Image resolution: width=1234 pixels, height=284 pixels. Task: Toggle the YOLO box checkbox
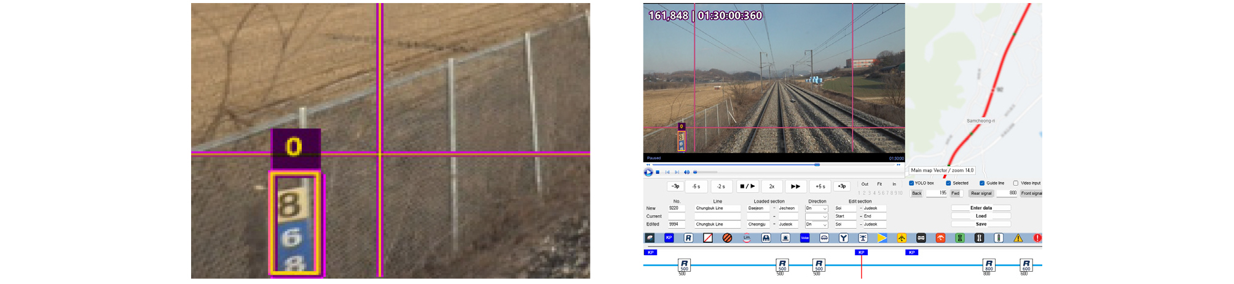[x=911, y=183]
